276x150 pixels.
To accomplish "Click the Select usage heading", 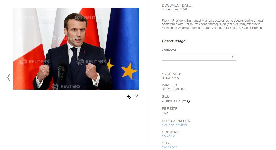I will click(x=174, y=41).
